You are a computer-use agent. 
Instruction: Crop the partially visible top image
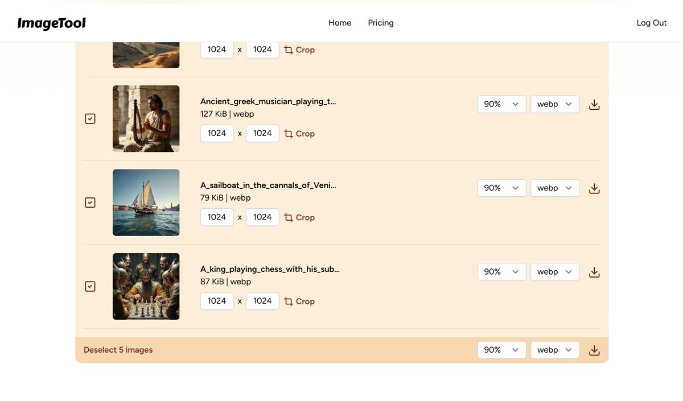[x=299, y=50]
